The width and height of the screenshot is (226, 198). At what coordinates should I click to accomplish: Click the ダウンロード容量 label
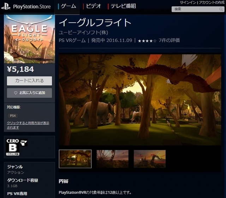click(23, 180)
